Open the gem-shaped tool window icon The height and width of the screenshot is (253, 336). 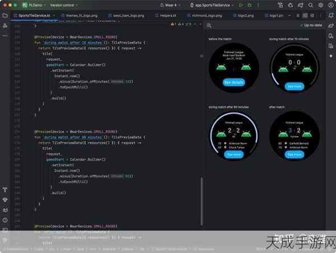5,200
